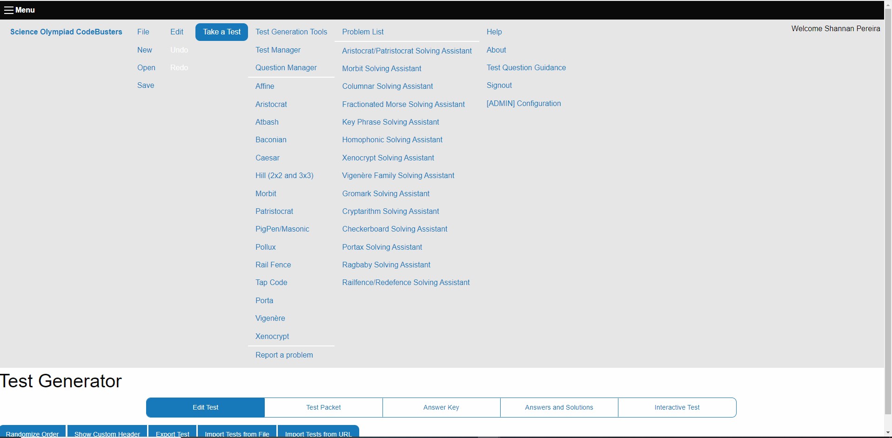Open the Problem List menu
Viewport: 892px width, 438px height.
(x=363, y=32)
